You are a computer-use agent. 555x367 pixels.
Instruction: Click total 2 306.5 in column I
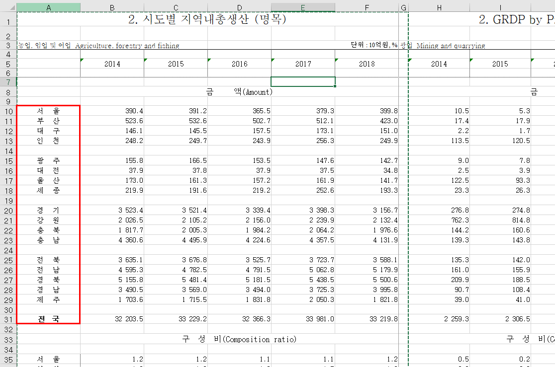point(518,319)
